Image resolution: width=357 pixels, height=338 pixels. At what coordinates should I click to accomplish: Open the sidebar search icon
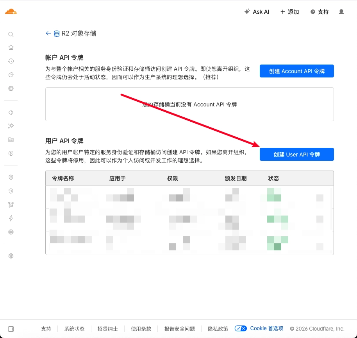[x=11, y=34]
